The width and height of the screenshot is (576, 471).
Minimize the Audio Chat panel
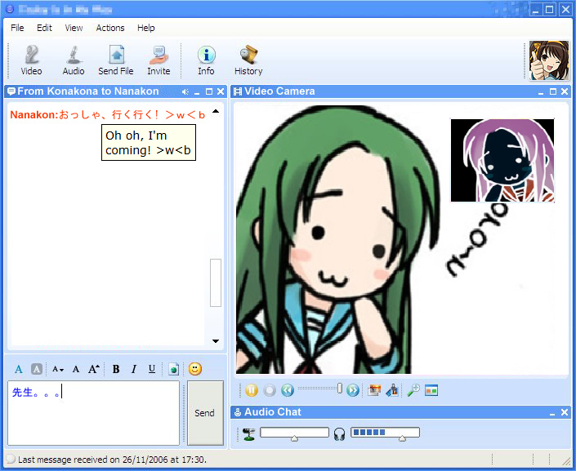click(552, 412)
